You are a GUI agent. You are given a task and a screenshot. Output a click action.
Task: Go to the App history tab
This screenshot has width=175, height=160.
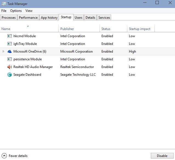pos(49,18)
